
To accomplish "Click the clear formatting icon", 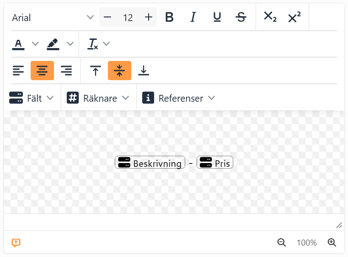I will coord(93,44).
